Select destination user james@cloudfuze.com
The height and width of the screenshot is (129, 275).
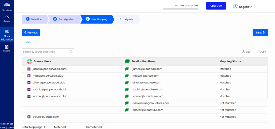tap(147, 69)
